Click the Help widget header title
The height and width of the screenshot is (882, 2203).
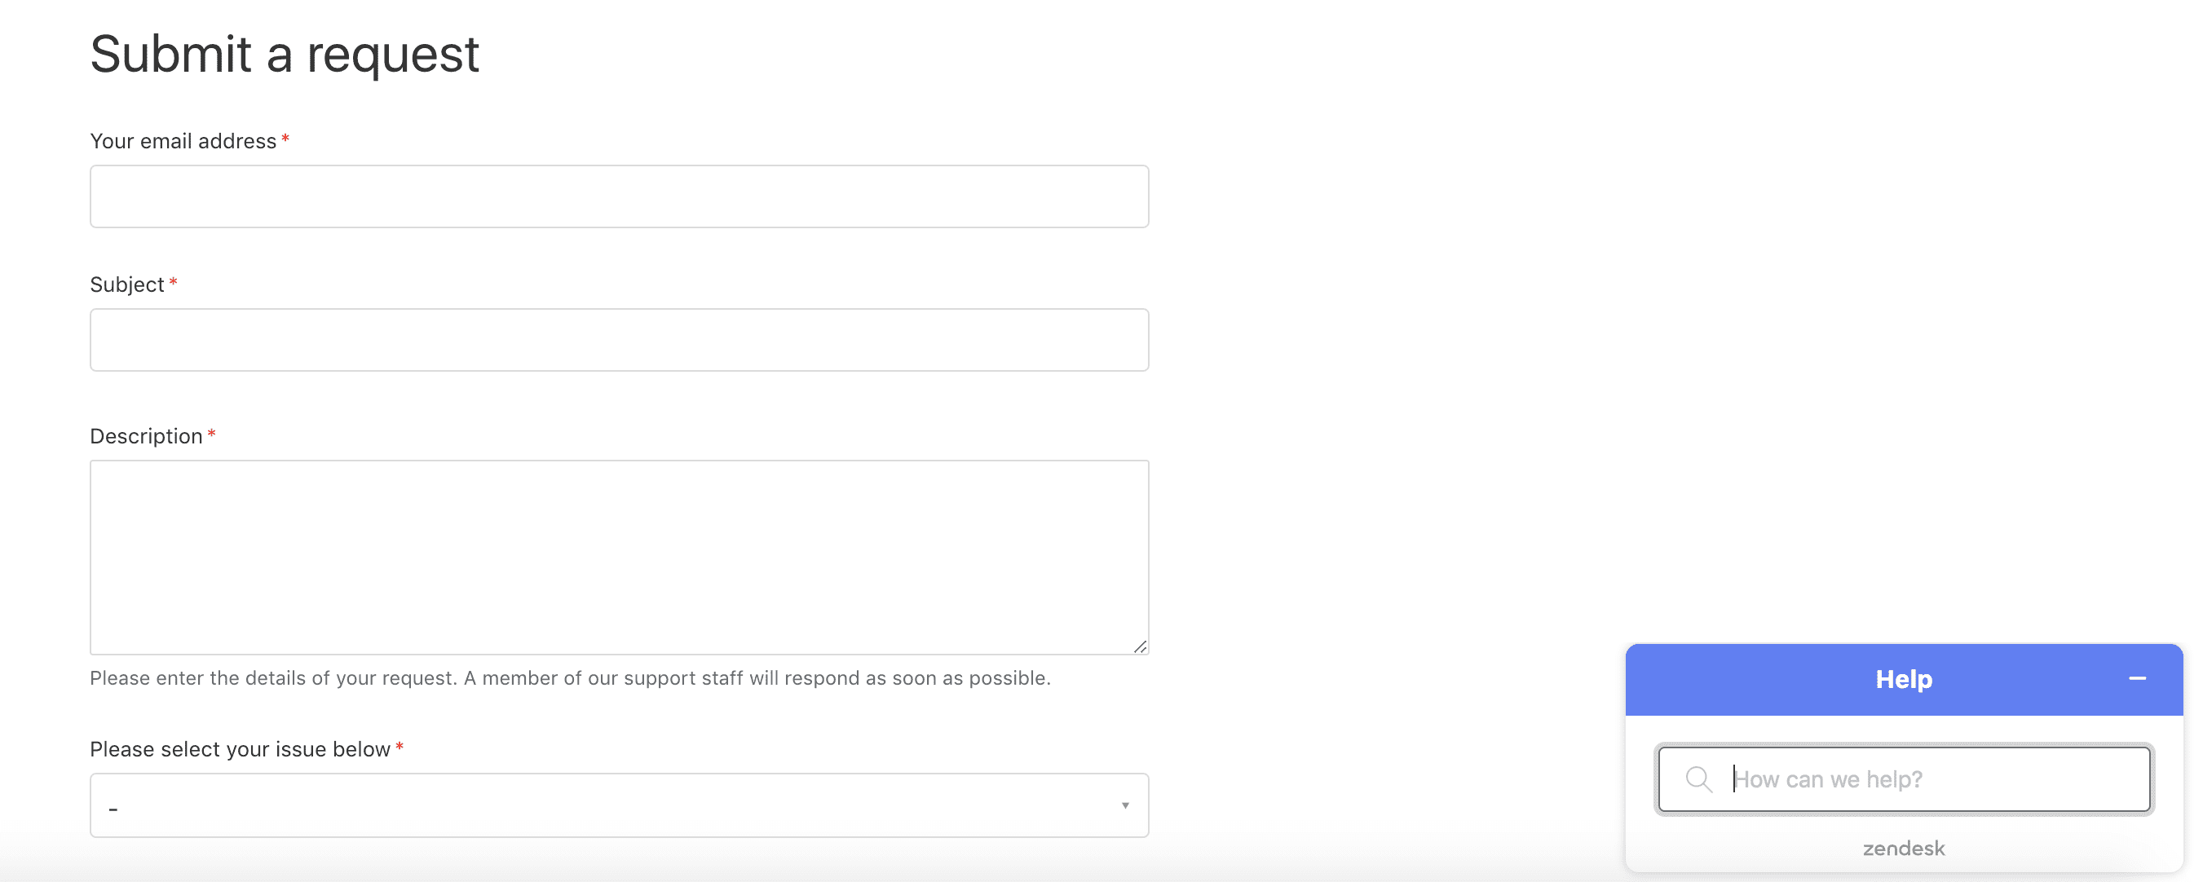click(1904, 680)
